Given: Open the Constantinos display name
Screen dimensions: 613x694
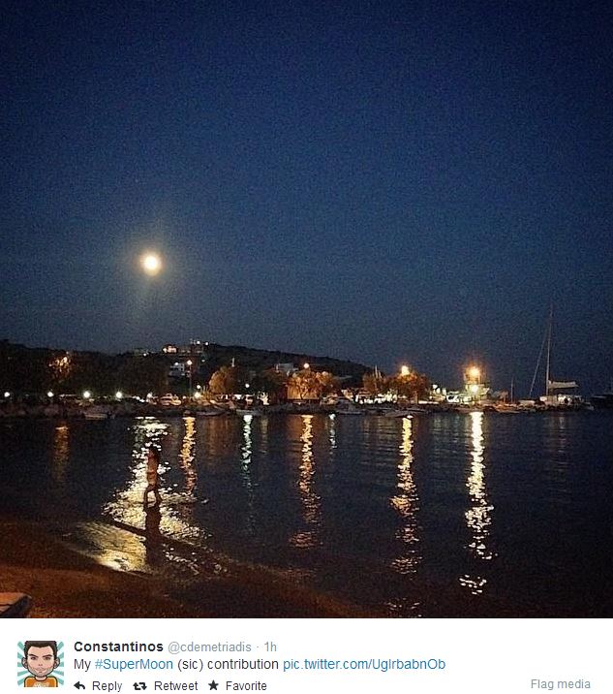Looking at the screenshot, I should 118,647.
